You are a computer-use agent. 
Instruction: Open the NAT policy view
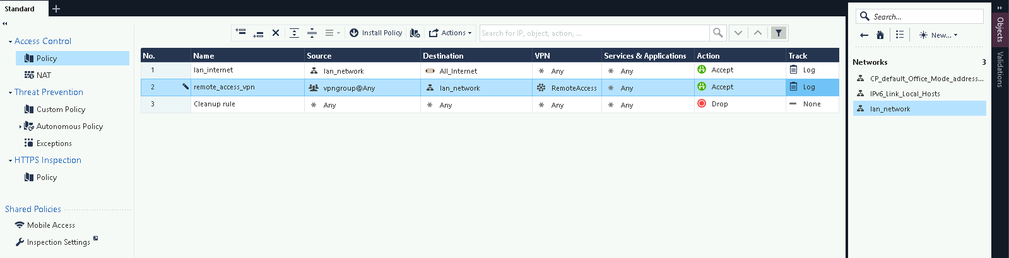tap(44, 75)
